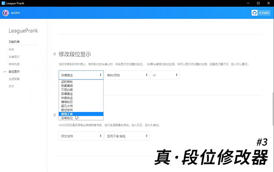Click the AnDEV avatar icon
The image size is (274, 172).
5,13
